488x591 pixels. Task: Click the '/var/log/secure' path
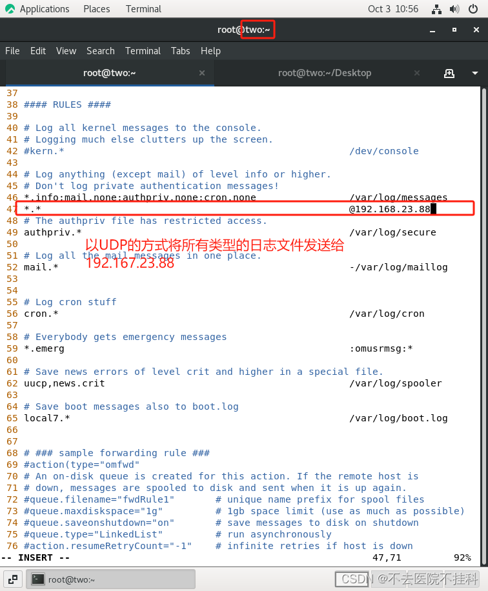392,232
